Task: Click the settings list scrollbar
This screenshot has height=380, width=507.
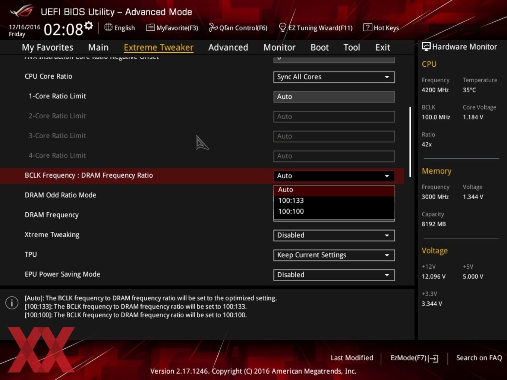Action: (410, 142)
